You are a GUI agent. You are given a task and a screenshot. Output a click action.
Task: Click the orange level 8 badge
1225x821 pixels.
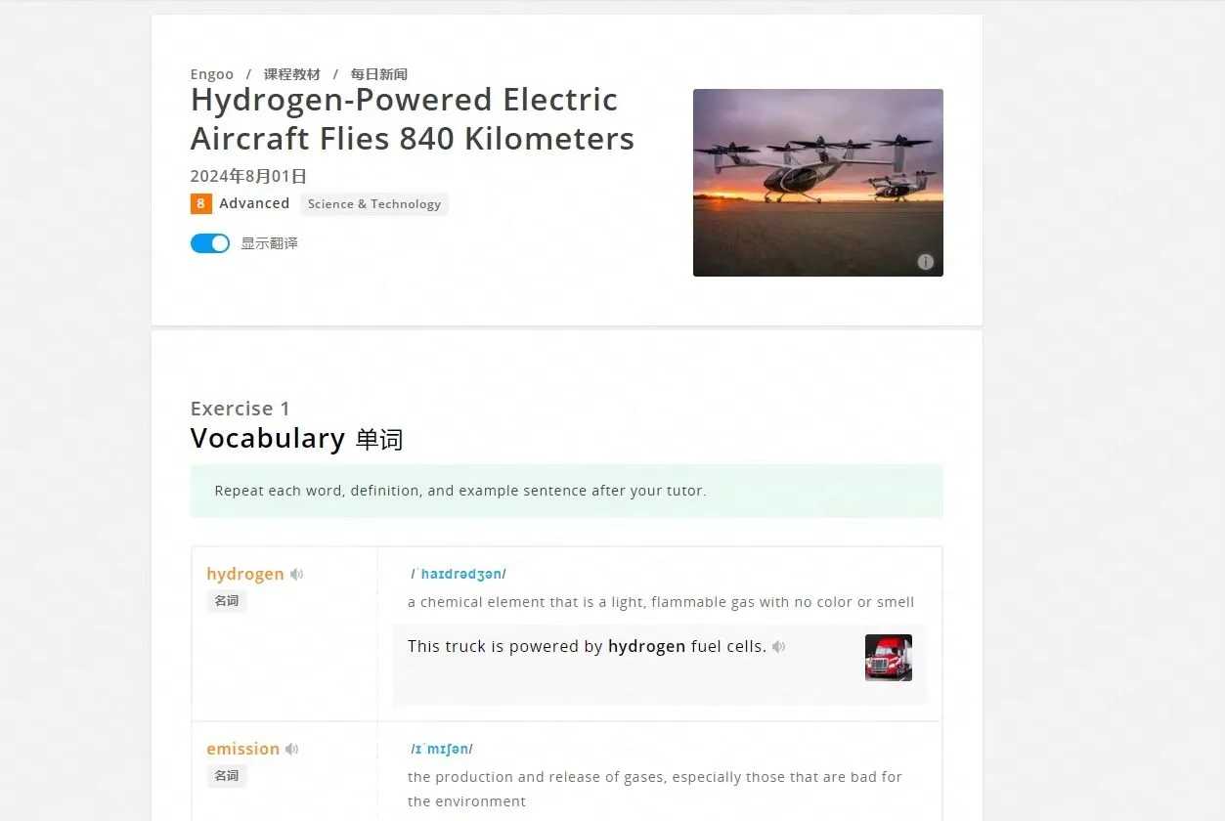pyautogui.click(x=200, y=203)
